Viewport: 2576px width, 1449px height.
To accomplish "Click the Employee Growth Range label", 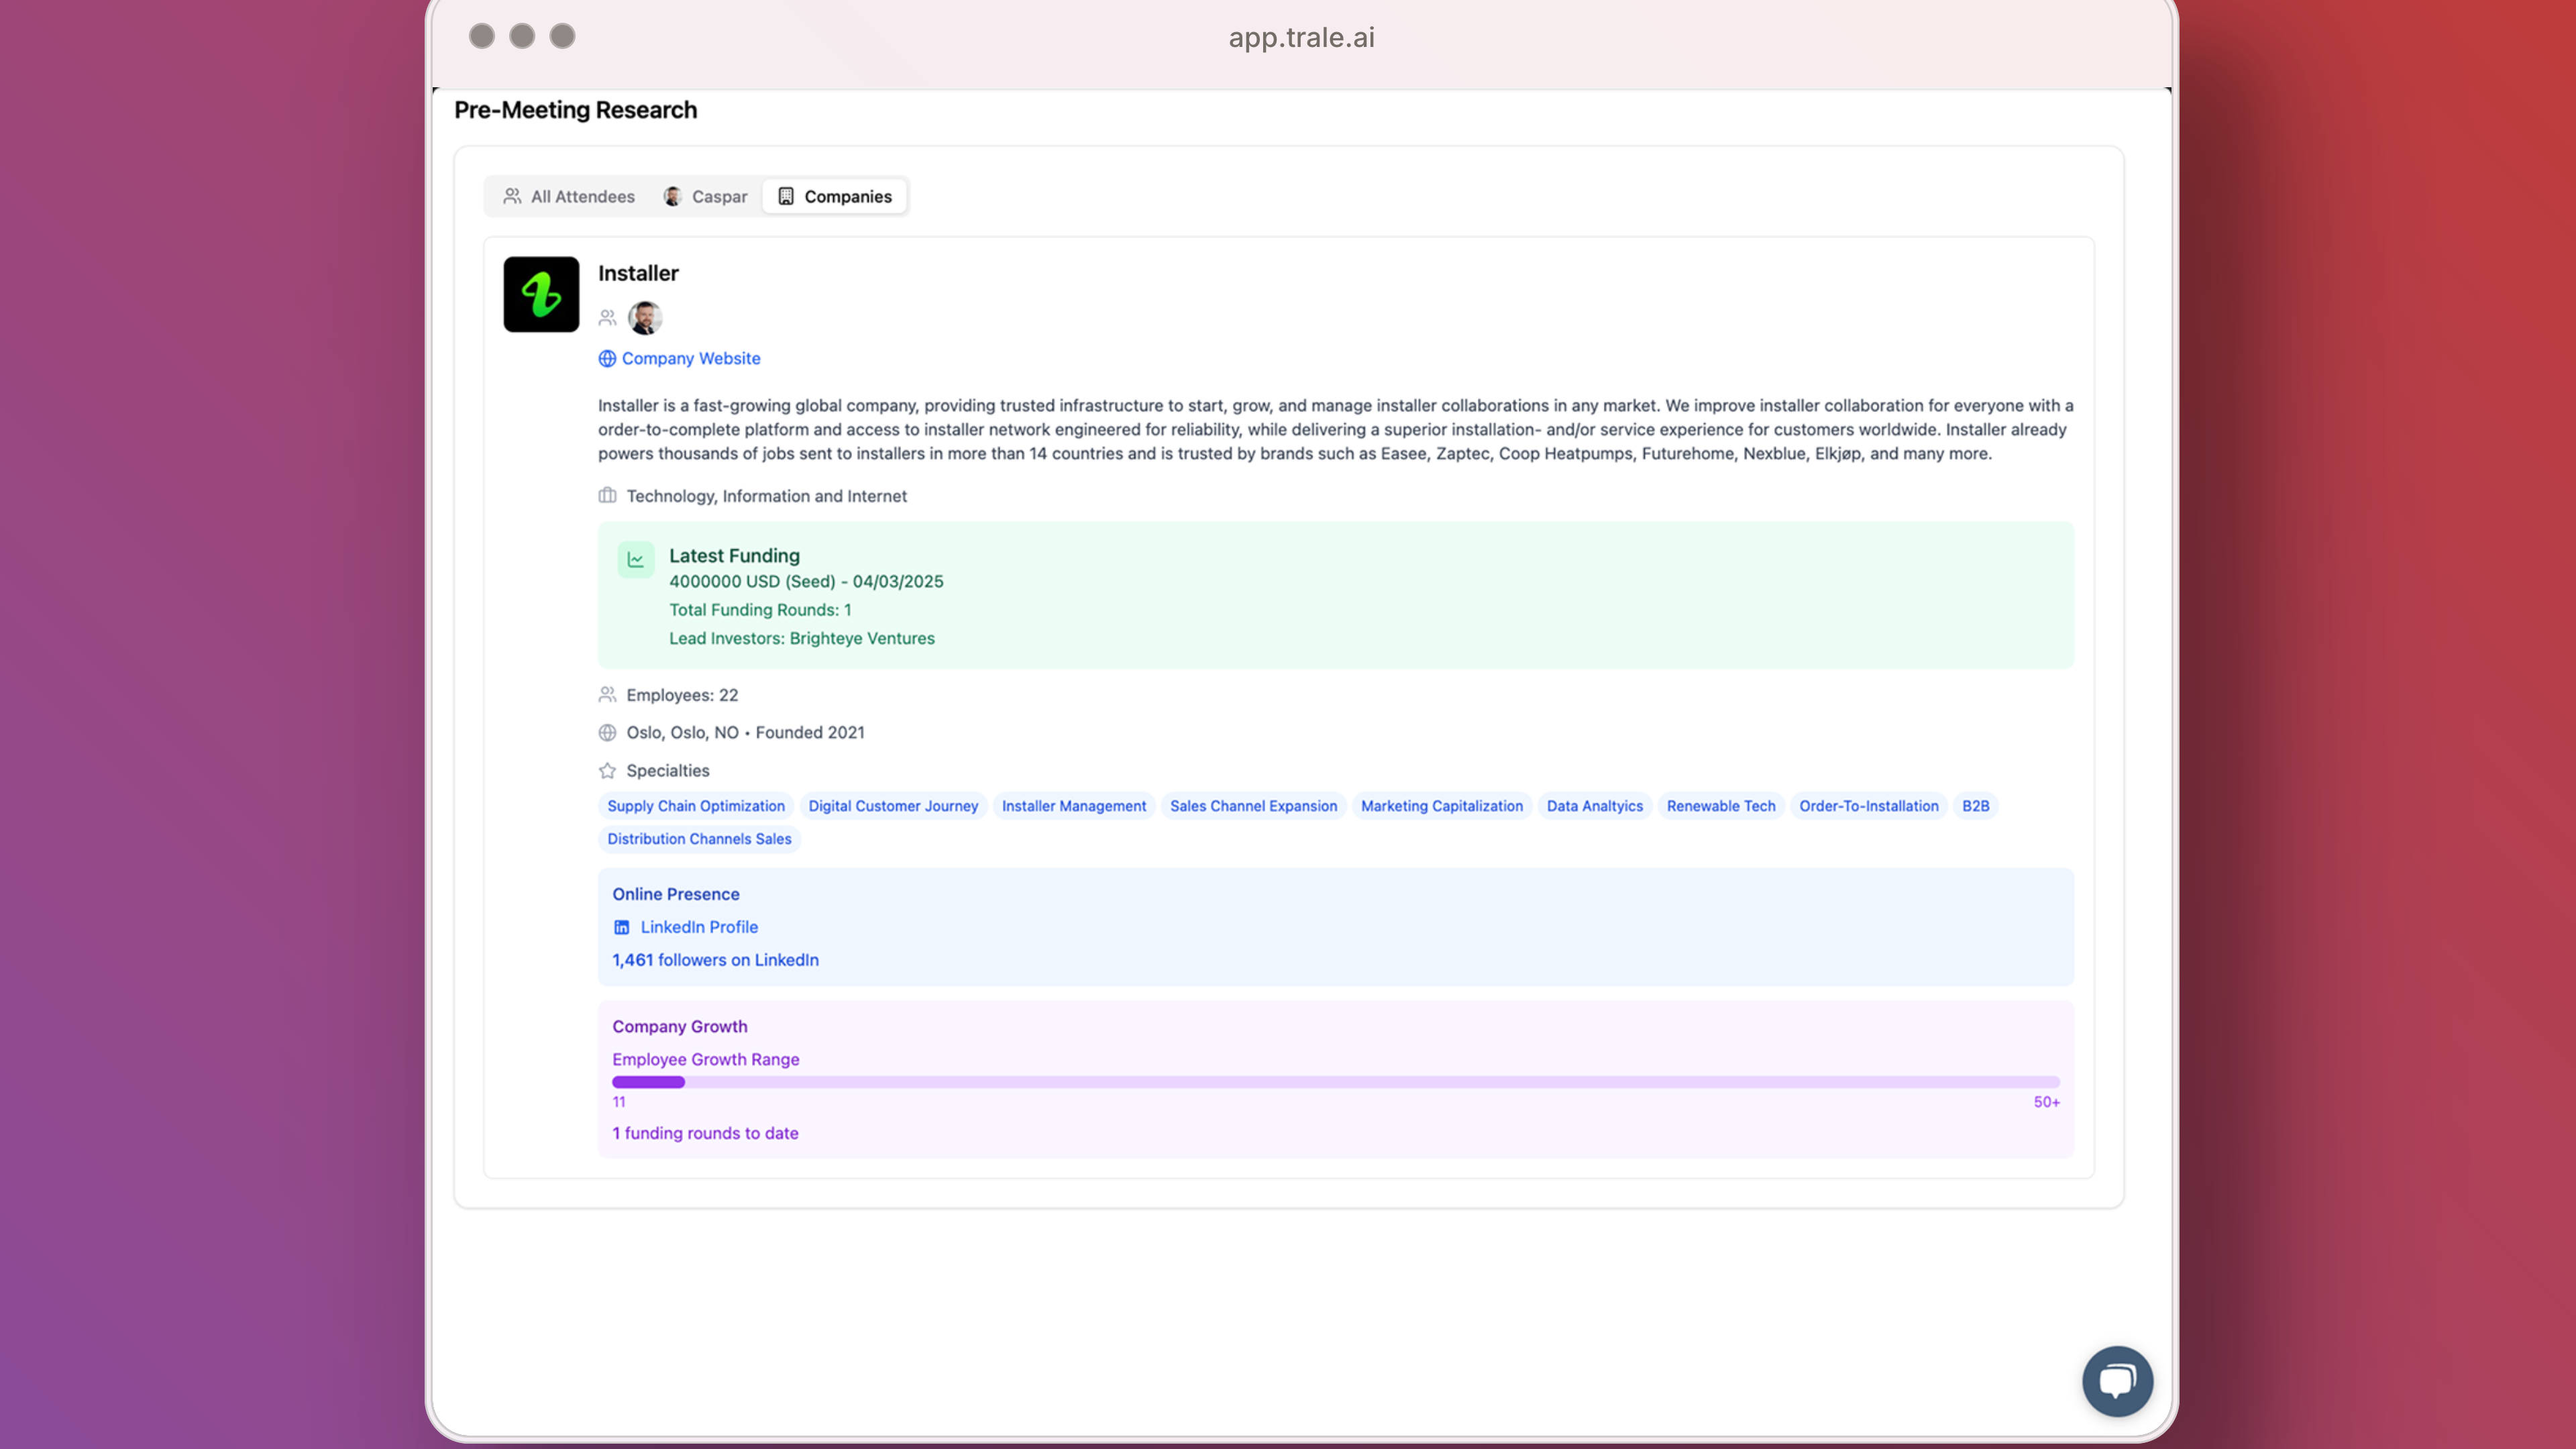I will [705, 1059].
